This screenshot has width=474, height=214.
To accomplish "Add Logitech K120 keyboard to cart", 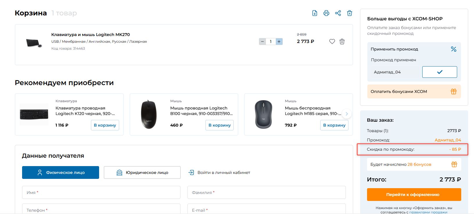I will (x=105, y=125).
